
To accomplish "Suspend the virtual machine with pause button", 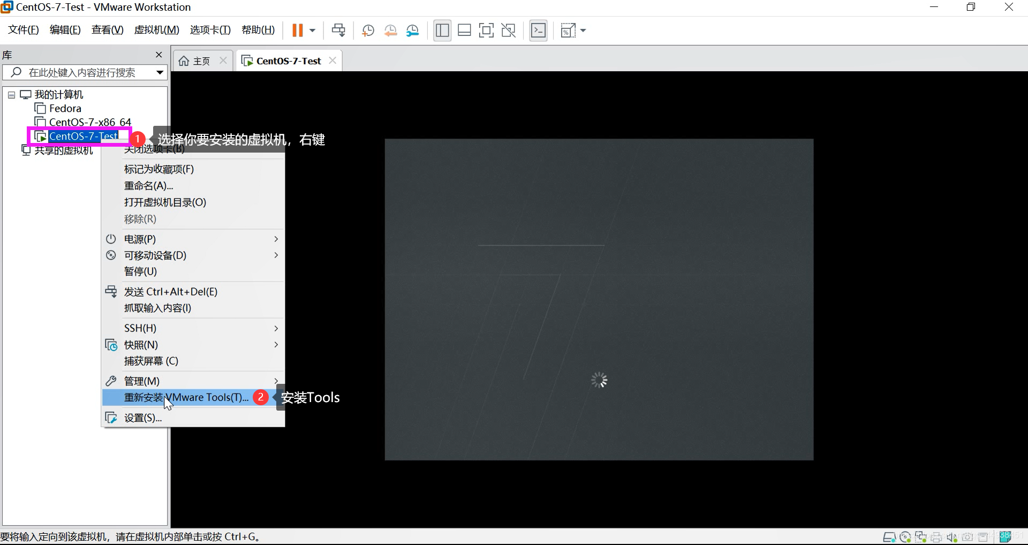I will [x=297, y=31].
